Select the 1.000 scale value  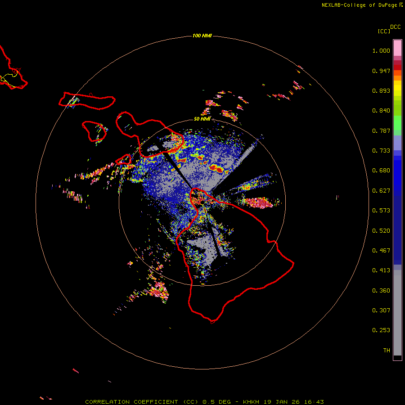pyautogui.click(x=381, y=50)
